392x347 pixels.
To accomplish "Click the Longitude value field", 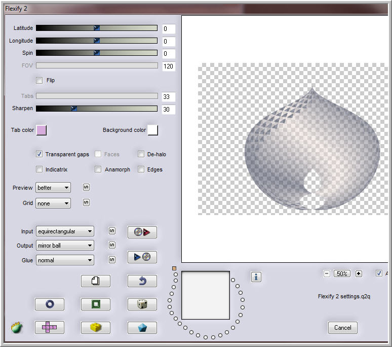I will [x=169, y=41].
